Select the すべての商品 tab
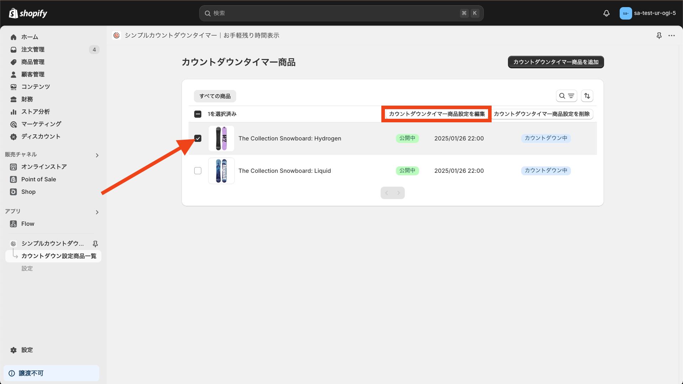The width and height of the screenshot is (683, 384). (x=215, y=96)
